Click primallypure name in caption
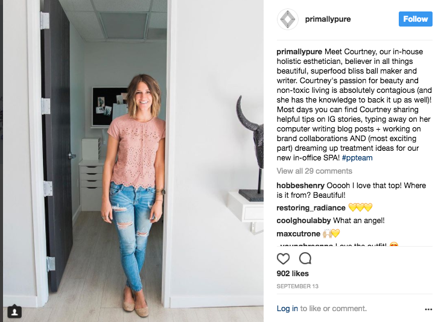The width and height of the screenshot is (441, 322). (x=299, y=52)
